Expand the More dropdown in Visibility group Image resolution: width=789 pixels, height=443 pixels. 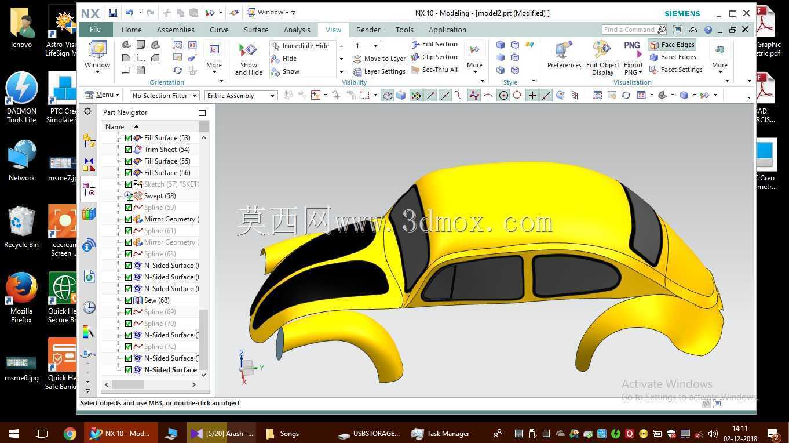(474, 58)
